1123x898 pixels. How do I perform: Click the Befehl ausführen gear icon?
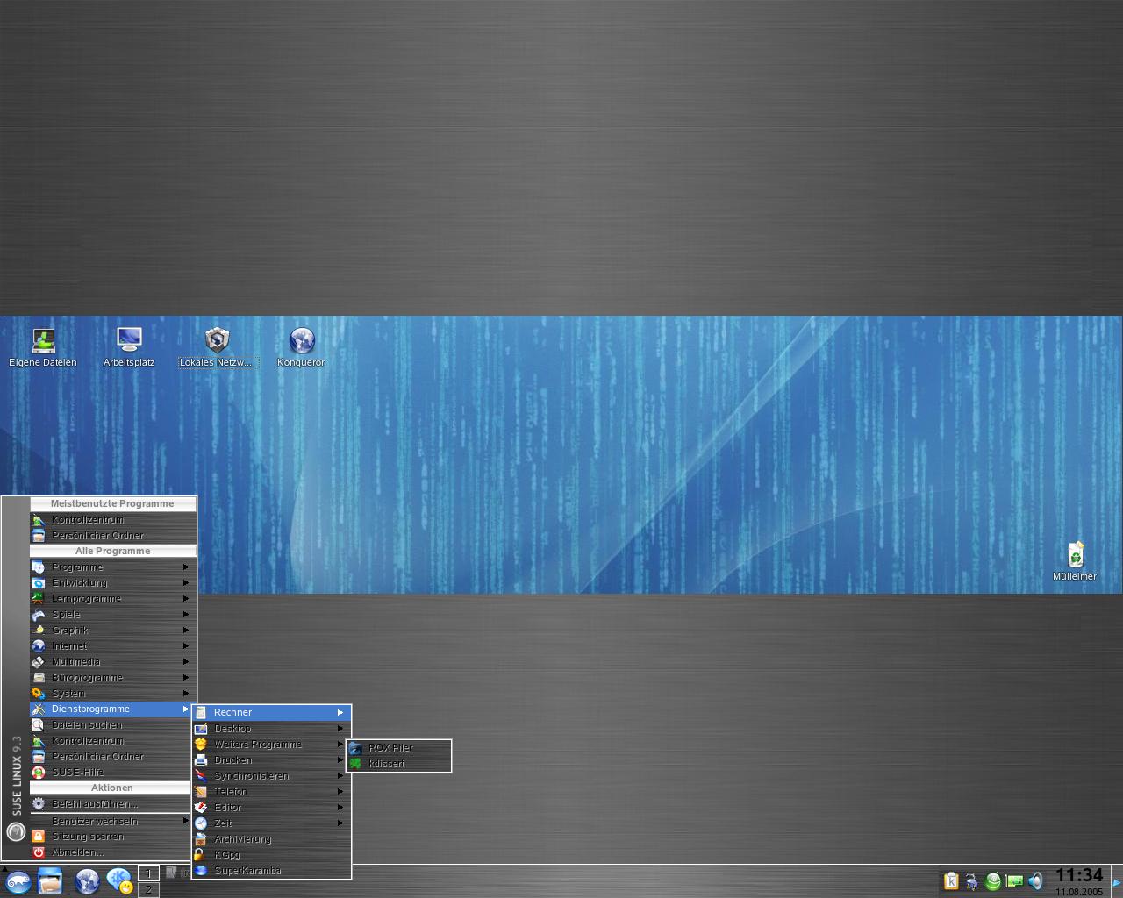point(39,804)
